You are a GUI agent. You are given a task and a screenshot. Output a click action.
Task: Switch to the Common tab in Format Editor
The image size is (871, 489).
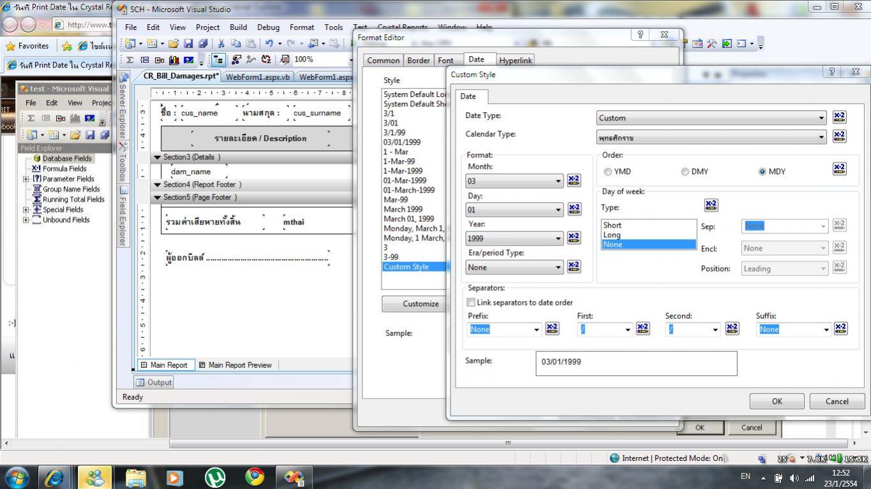point(383,61)
